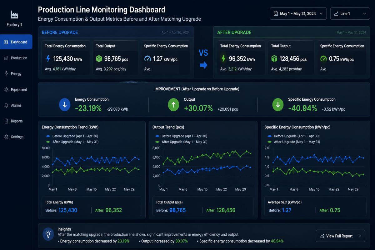The image size is (375, 250).
Task: Click the -40.94% specific energy value
Action: point(302,108)
